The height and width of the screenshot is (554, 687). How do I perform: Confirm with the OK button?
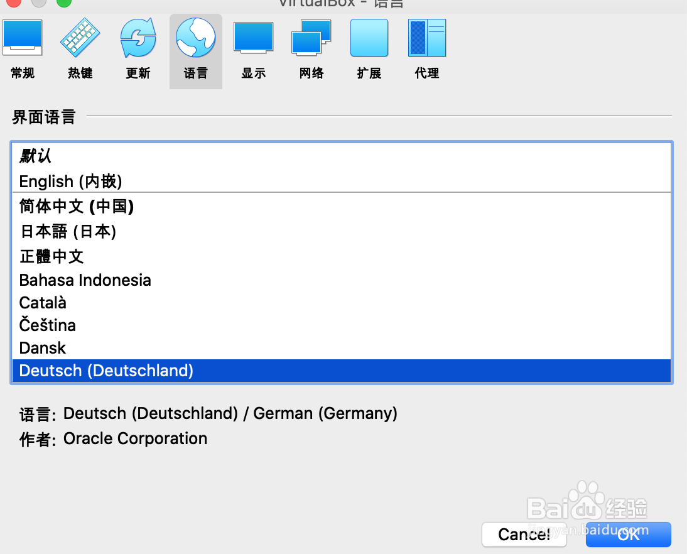[629, 535]
